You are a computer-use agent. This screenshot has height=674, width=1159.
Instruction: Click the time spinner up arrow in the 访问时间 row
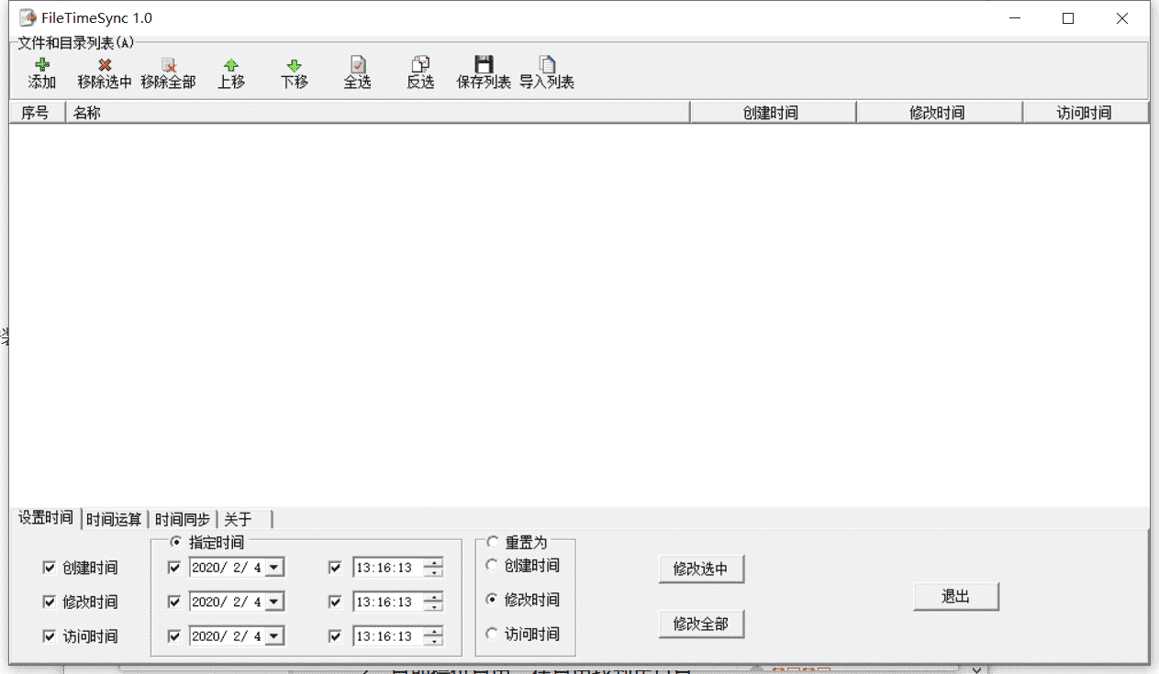pyautogui.click(x=433, y=631)
